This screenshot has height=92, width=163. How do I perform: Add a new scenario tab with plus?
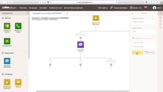(67, 13)
